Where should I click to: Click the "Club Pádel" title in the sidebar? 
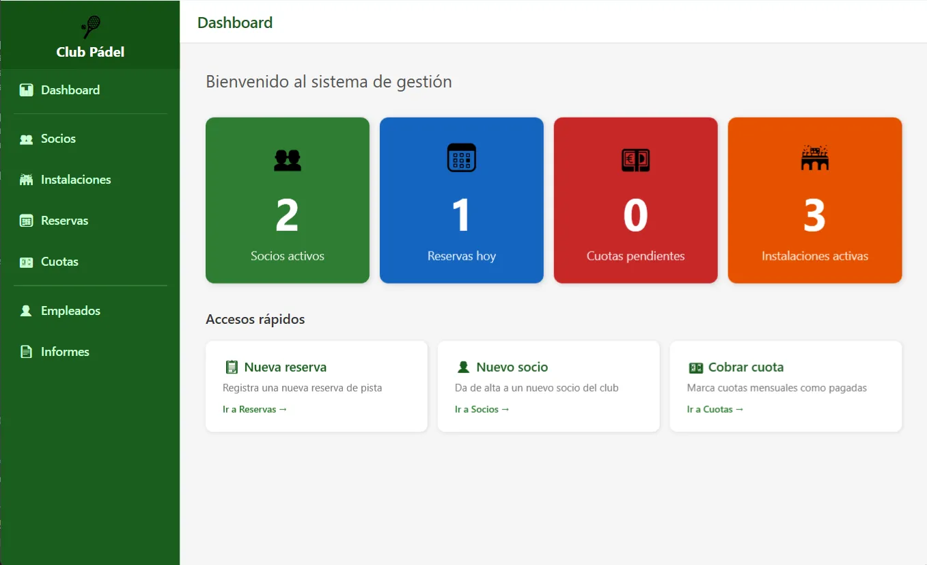pyautogui.click(x=90, y=53)
